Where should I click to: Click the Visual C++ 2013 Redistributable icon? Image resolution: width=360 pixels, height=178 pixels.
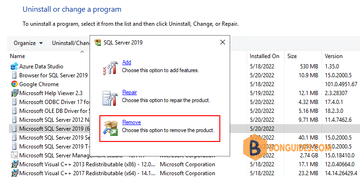14,164
